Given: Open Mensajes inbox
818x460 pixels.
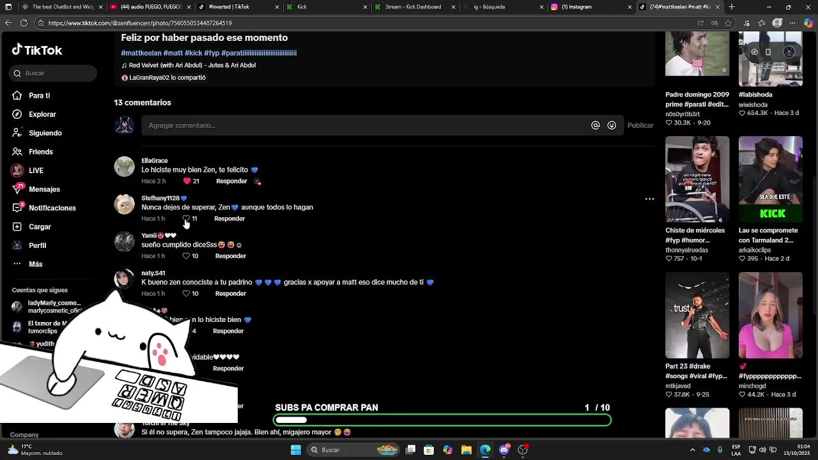Looking at the screenshot, I should tap(44, 189).
